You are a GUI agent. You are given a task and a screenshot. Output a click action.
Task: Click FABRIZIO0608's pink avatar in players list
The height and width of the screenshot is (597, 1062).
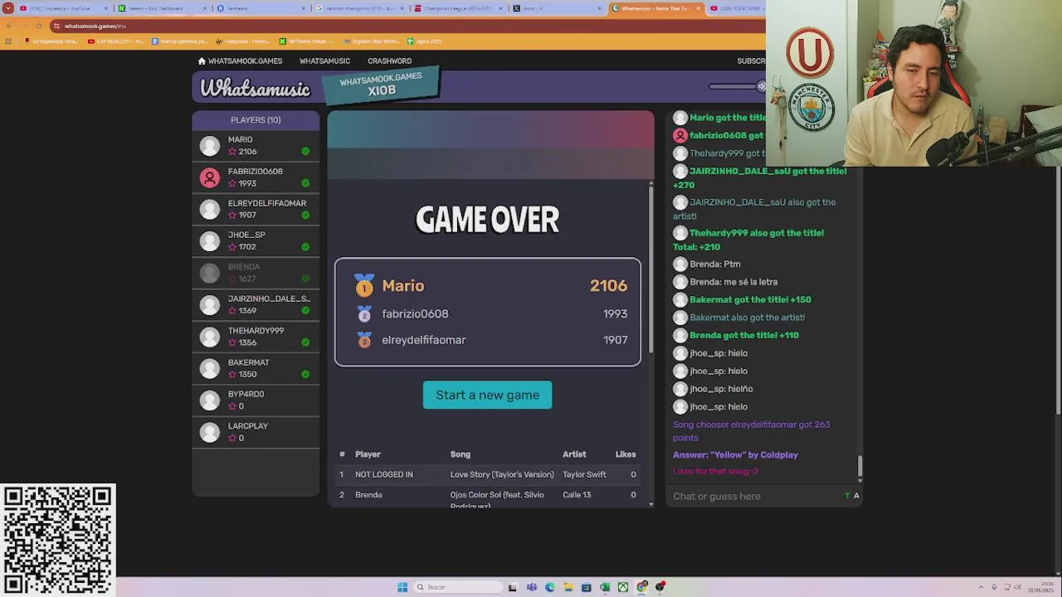[x=210, y=177]
